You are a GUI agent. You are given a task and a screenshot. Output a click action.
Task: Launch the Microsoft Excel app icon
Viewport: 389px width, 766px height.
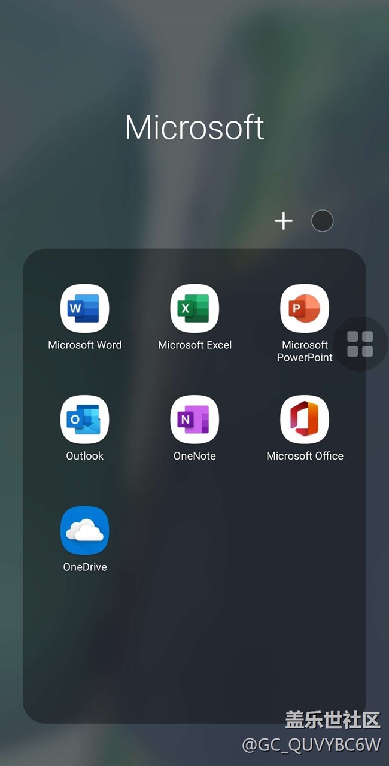tap(194, 308)
